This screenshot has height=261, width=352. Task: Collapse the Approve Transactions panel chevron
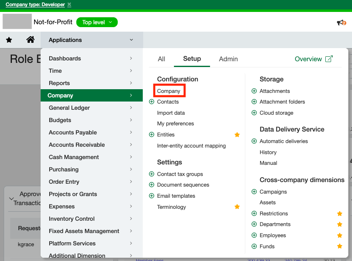pos(11,199)
